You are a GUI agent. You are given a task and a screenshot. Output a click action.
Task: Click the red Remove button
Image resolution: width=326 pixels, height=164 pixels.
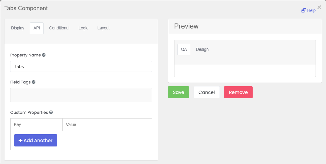[238, 92]
